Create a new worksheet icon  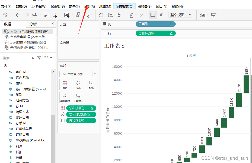(67, 15)
